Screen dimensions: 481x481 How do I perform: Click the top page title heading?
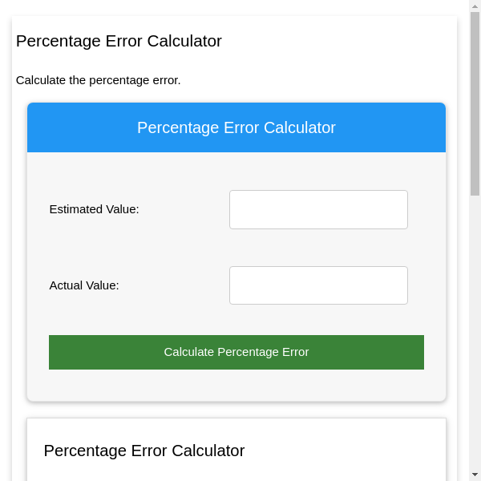pos(119,41)
